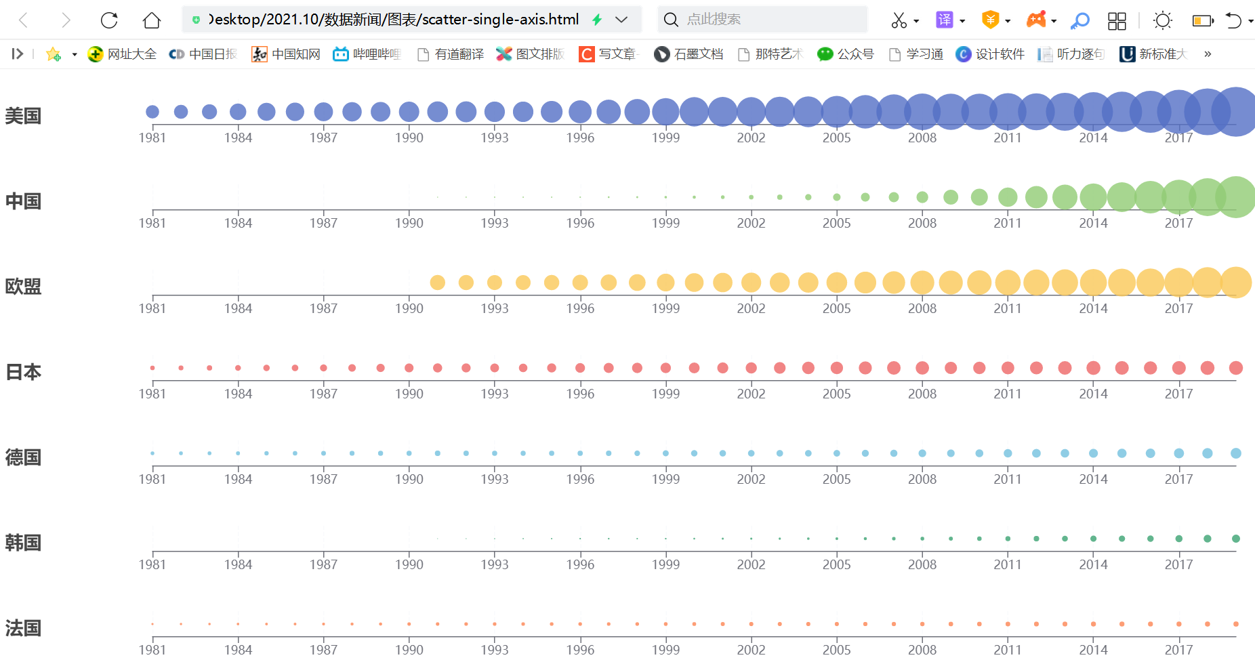1255x664 pixels.
Task: Open the 中国知网 bookmark
Action: (x=285, y=54)
